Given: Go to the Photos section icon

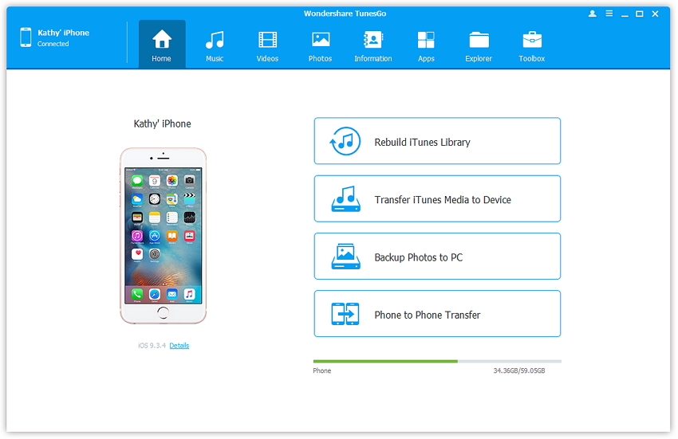Looking at the screenshot, I should 320,40.
